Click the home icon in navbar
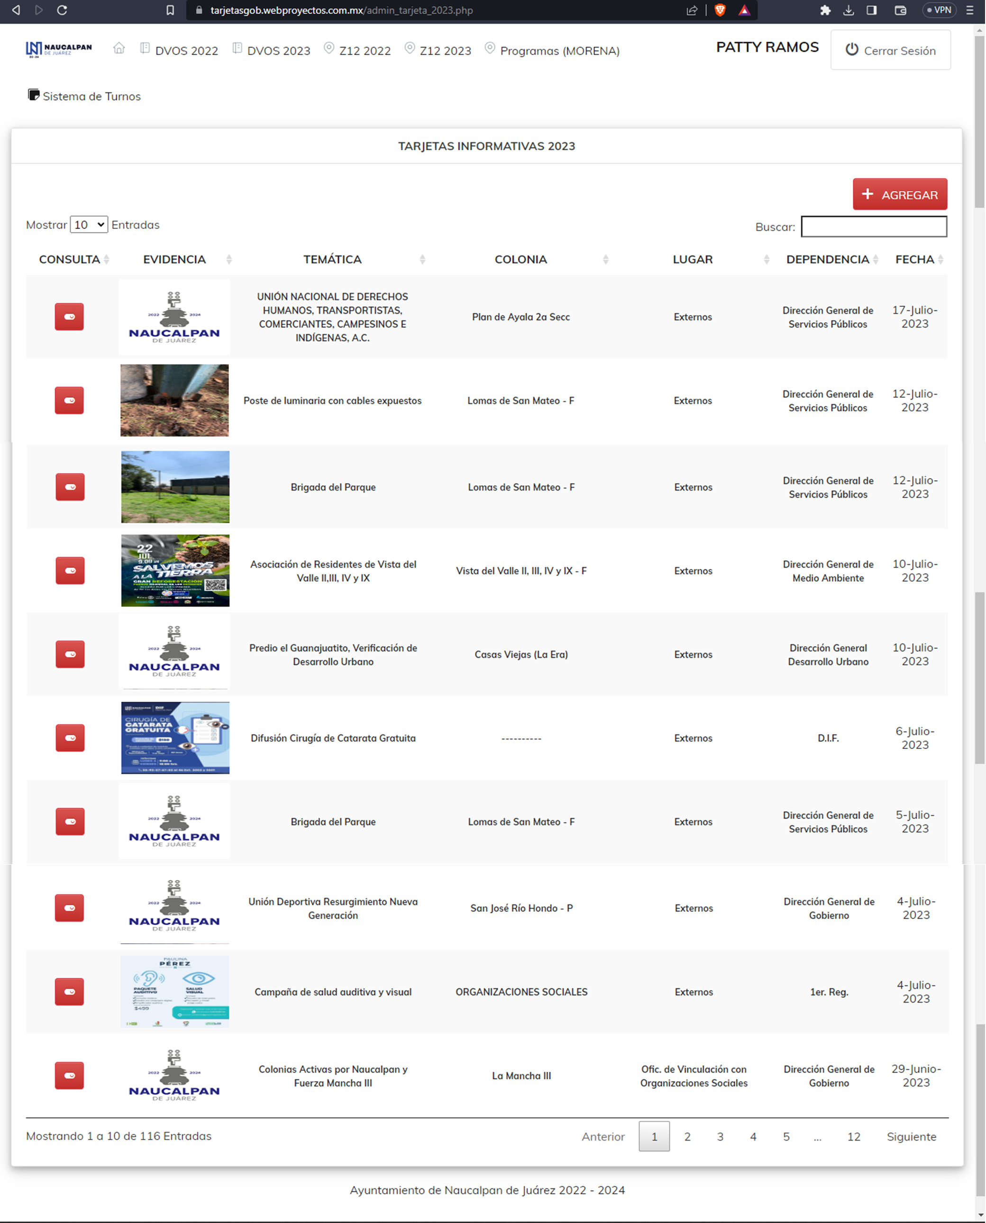 click(119, 49)
